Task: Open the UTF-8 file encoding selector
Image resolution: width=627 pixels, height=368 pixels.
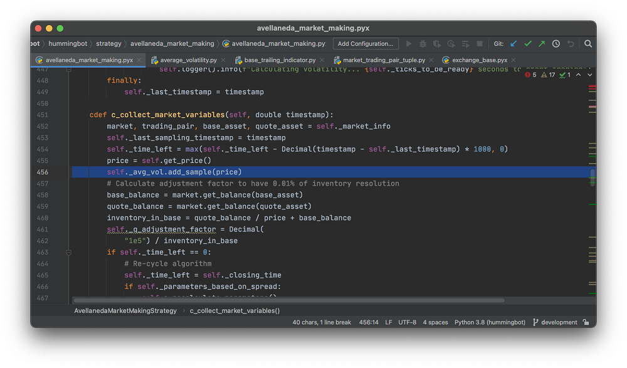Action: tap(407, 322)
